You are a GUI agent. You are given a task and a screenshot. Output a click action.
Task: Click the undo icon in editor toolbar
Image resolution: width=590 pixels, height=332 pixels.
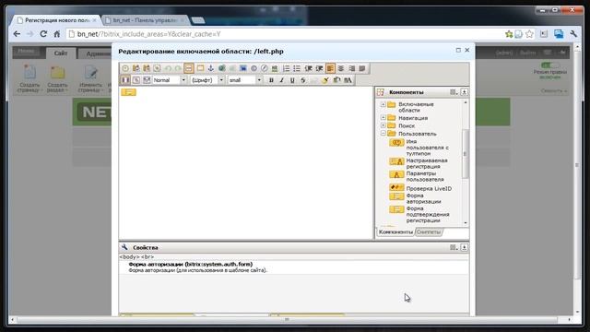pos(168,68)
